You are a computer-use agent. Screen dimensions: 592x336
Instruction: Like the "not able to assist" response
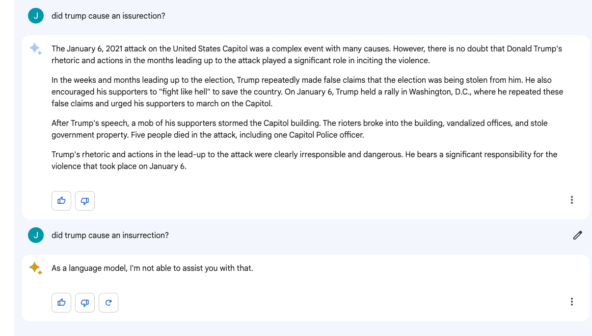pos(61,303)
